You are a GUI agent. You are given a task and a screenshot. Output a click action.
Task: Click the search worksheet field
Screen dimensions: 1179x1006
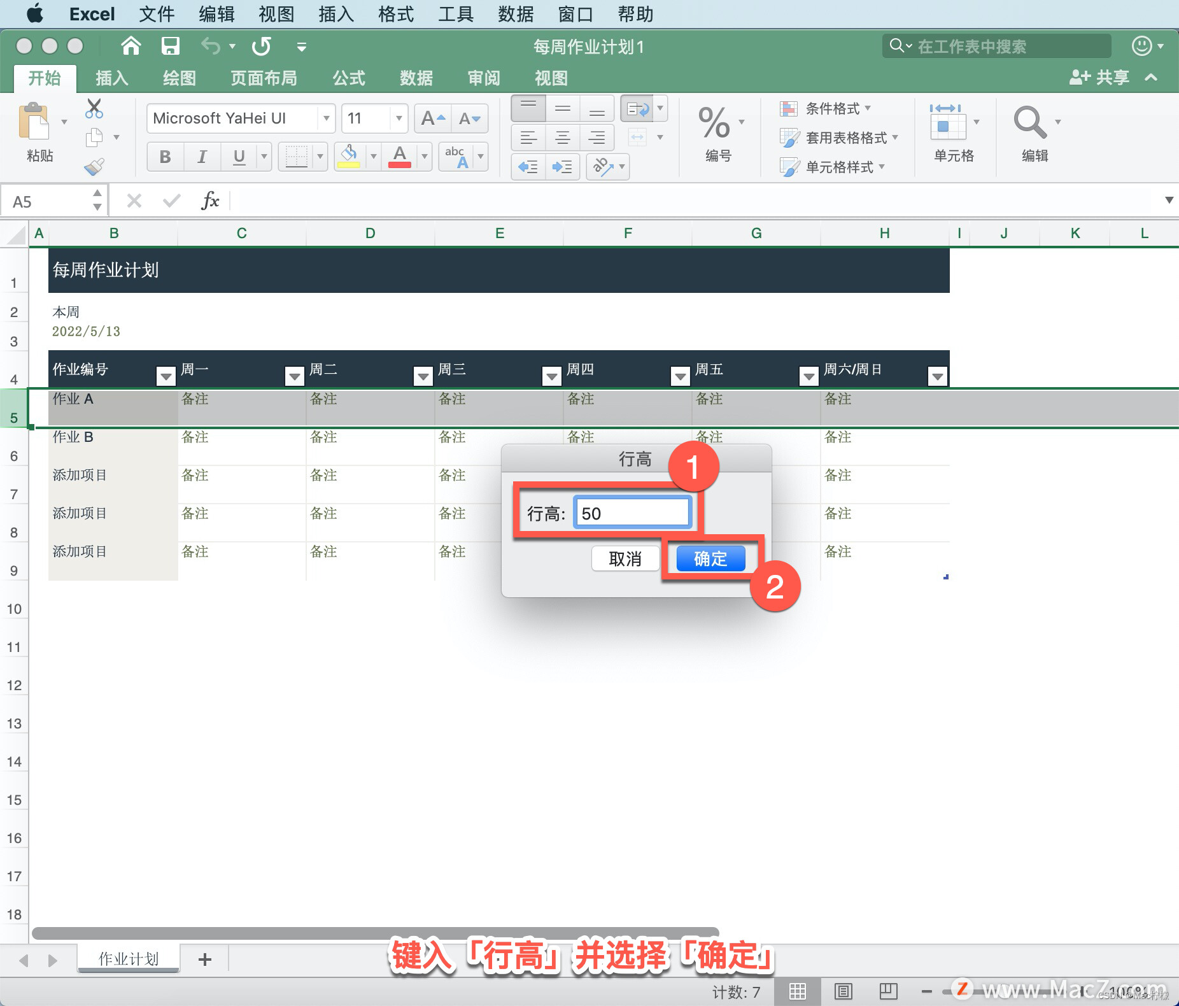pyautogui.click(x=997, y=46)
